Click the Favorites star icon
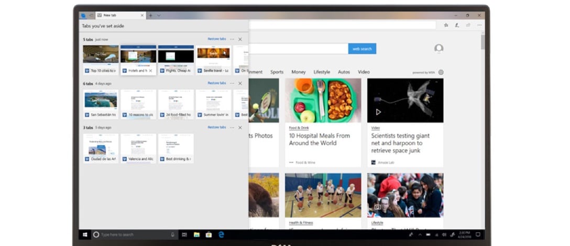 coord(446,25)
